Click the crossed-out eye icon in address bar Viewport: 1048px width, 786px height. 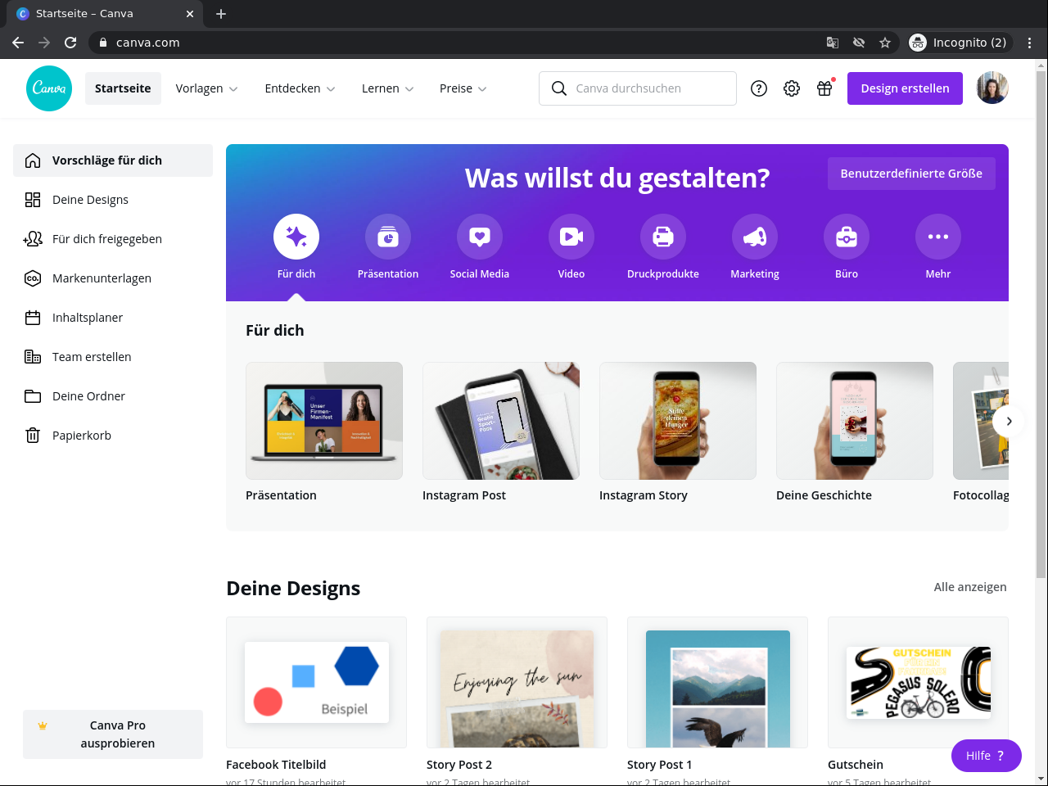point(859,43)
